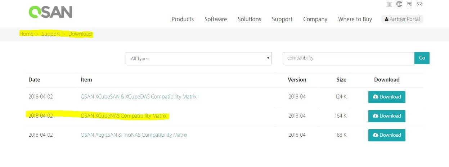
Task: Download the XCubeSAN & XCubeDAS matrix
Action: pyautogui.click(x=387, y=97)
